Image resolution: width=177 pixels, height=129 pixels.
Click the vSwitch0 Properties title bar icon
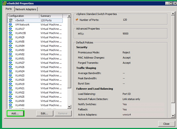click(x=5, y=3)
